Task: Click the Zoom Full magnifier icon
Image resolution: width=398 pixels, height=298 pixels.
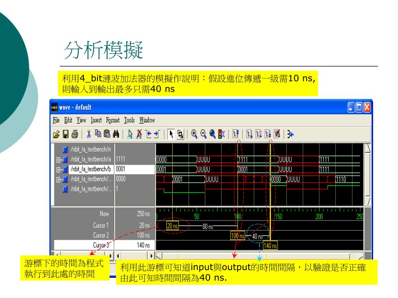Action: [213, 134]
